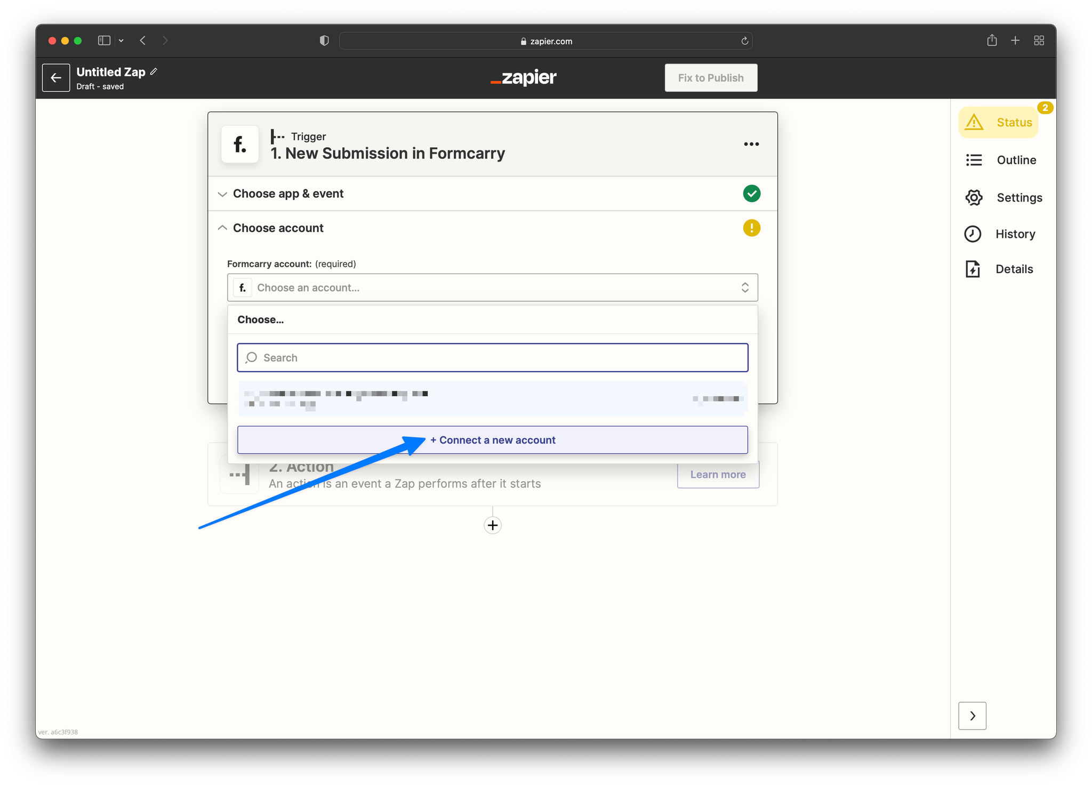Select the existing blurred Formcarry account entry

492,399
